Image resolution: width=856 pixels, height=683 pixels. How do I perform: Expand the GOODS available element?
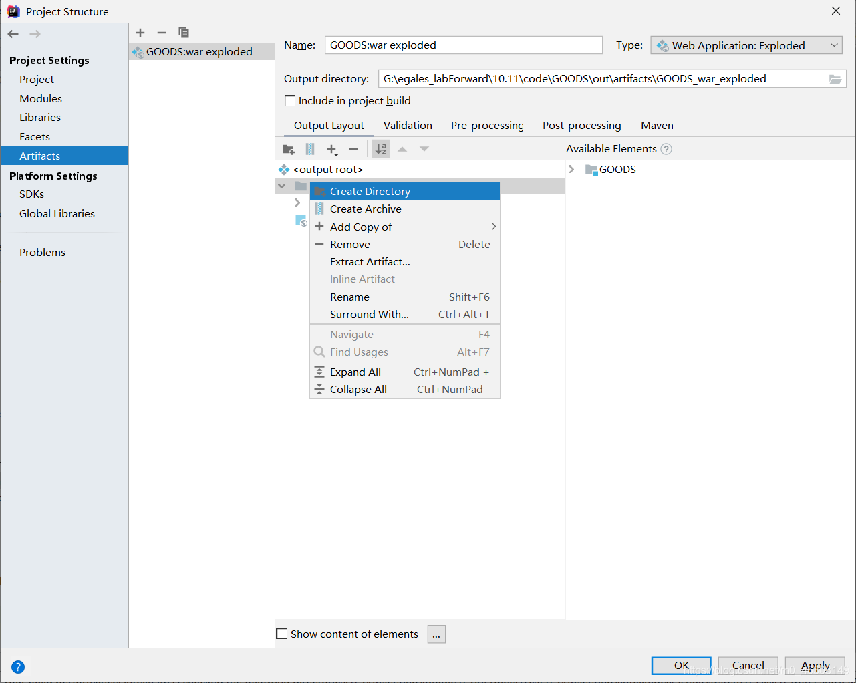(x=571, y=170)
